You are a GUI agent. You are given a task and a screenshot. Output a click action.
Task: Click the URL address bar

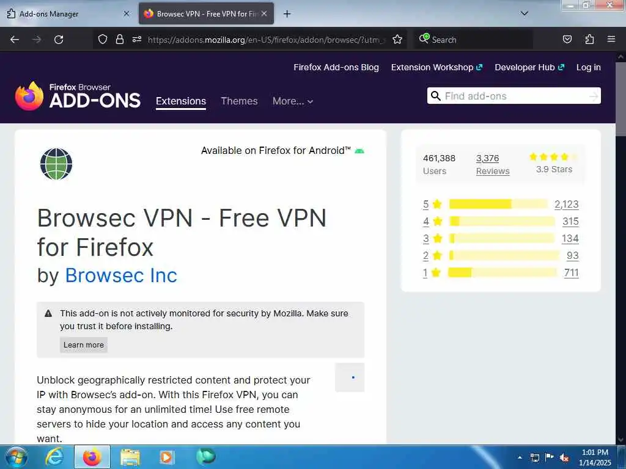tap(266, 40)
